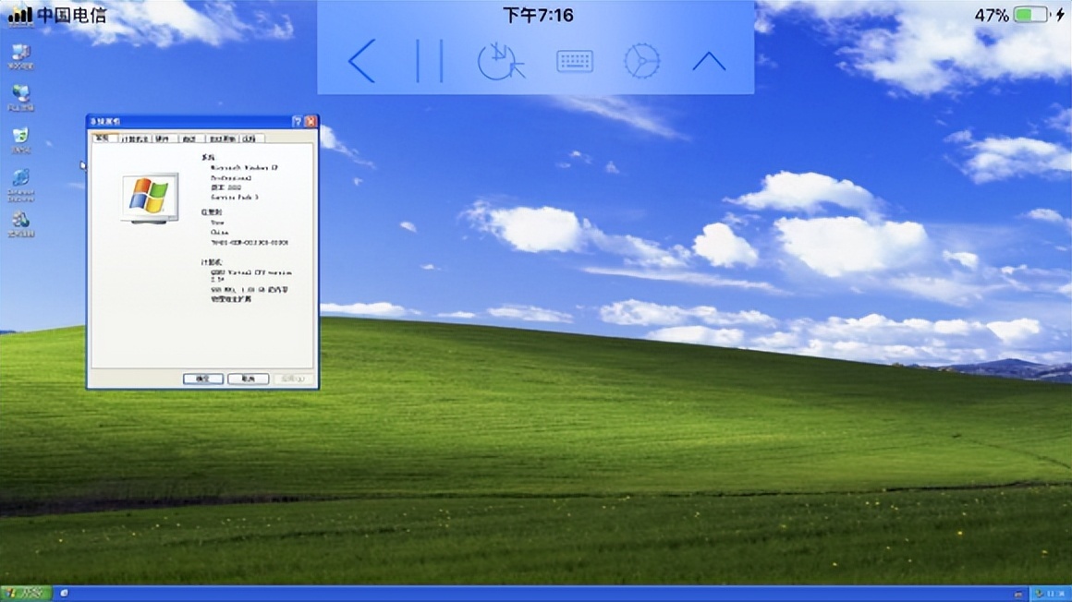Pause the session with the pause icon
This screenshot has height=602, width=1072.
point(430,61)
